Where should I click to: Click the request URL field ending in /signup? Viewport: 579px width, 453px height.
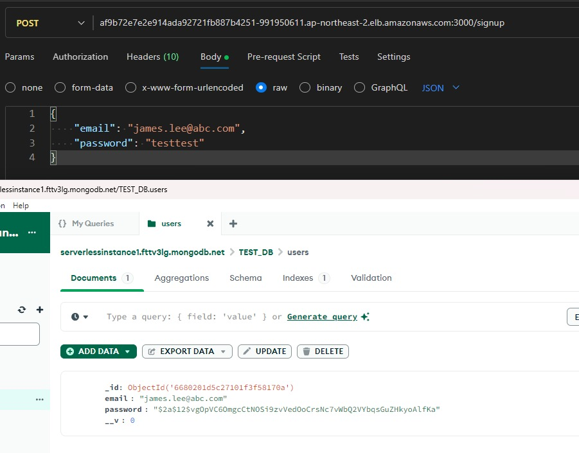[x=301, y=23]
